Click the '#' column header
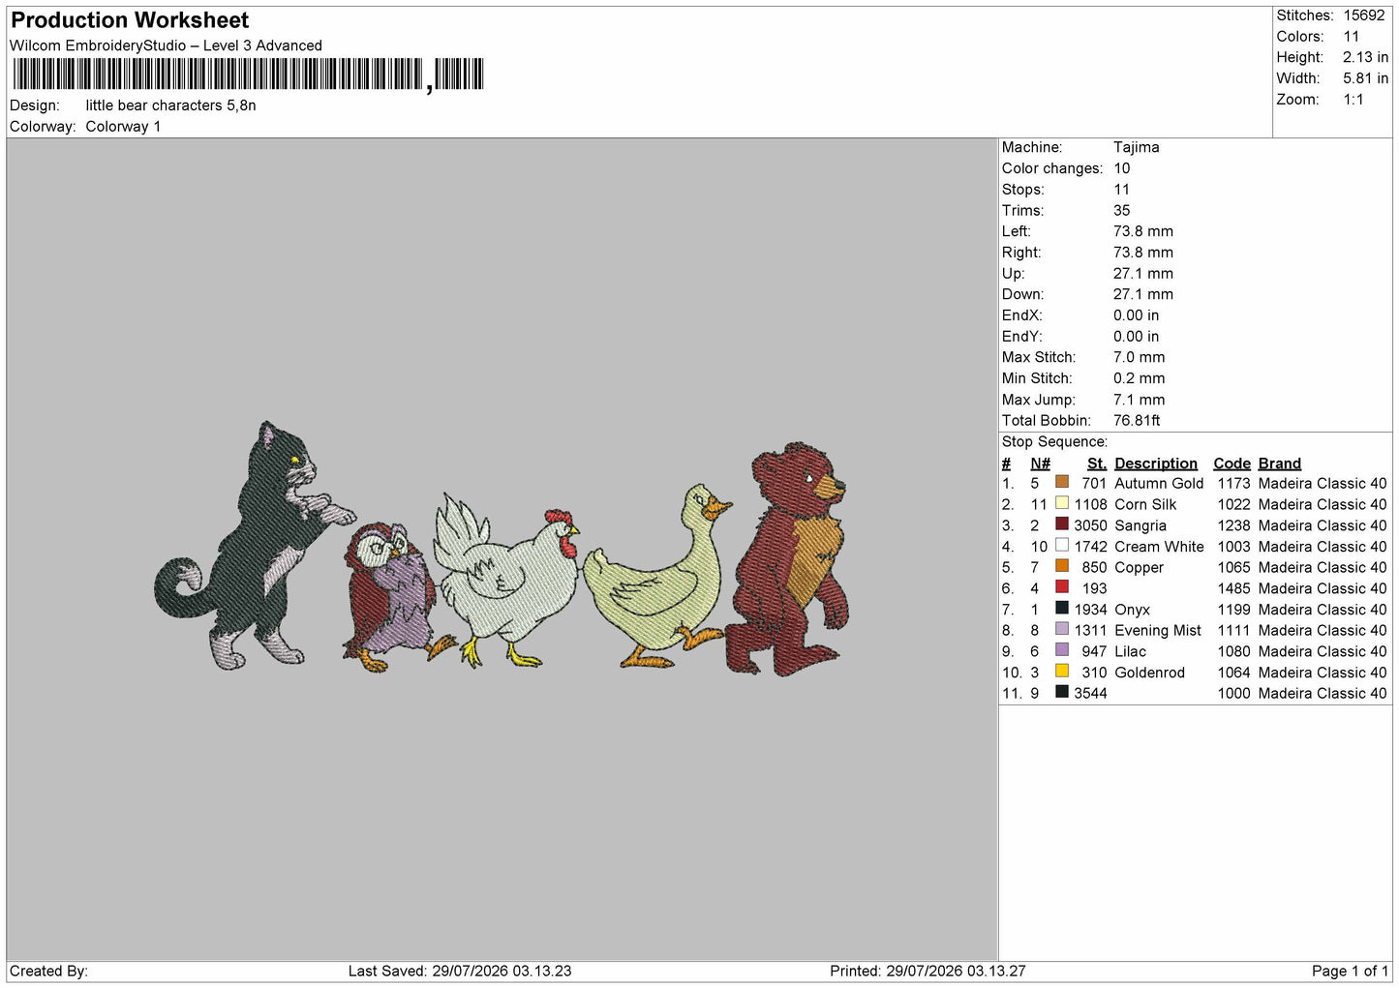The image size is (1399, 988). (1007, 464)
